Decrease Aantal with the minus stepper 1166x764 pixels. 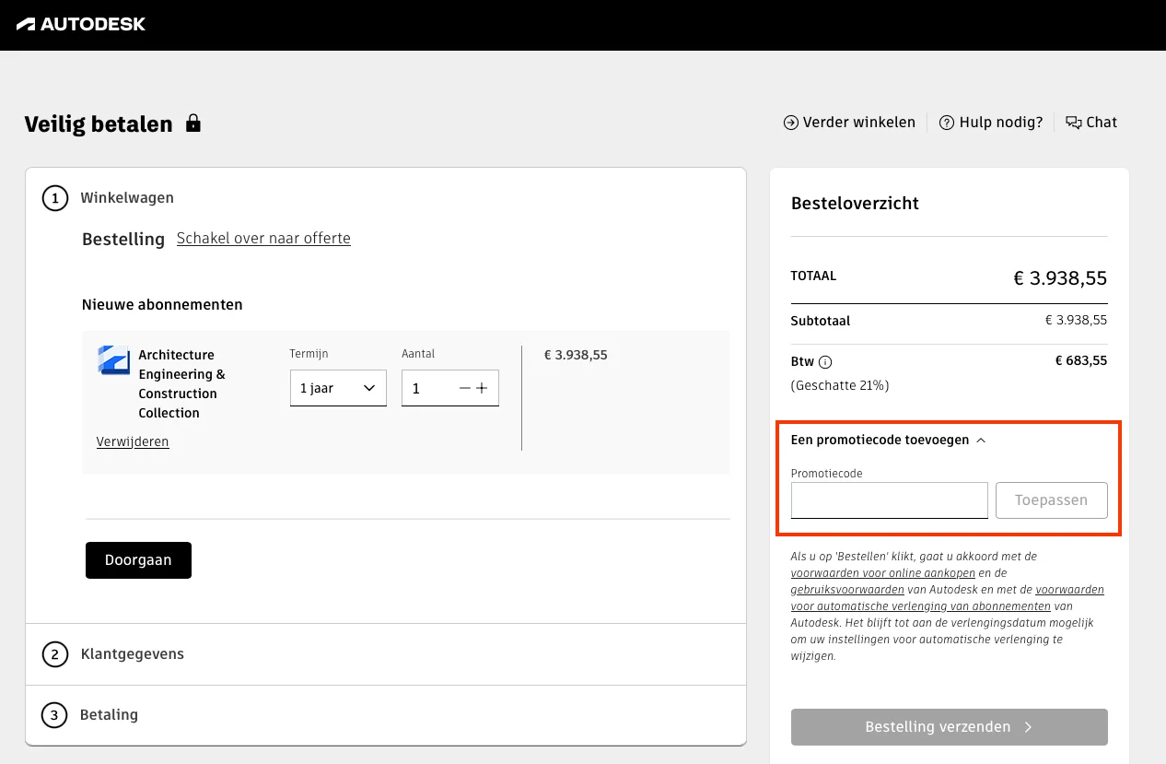click(x=463, y=388)
